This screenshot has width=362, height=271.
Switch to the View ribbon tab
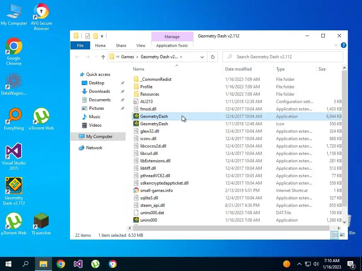click(141, 46)
